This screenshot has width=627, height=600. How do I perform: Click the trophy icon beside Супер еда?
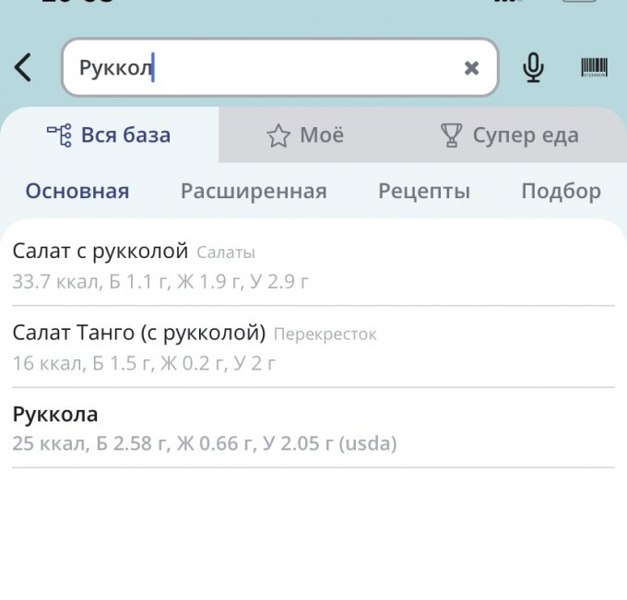[451, 136]
